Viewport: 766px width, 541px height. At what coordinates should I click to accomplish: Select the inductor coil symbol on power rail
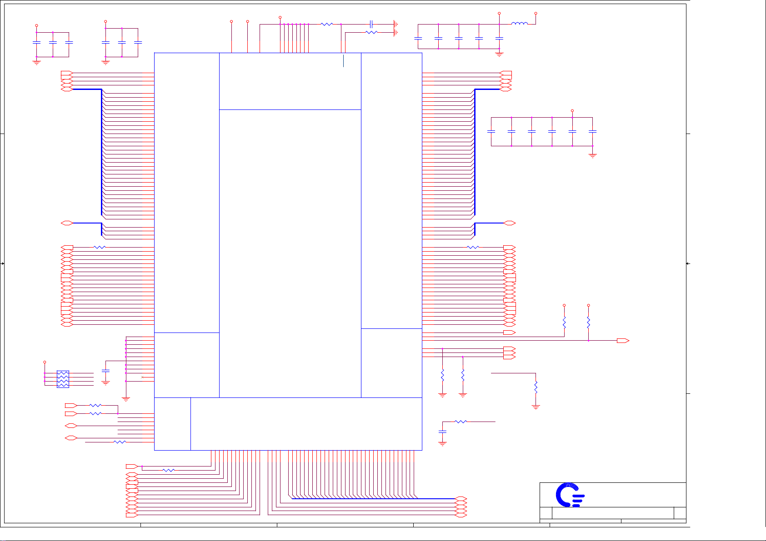pyautogui.click(x=520, y=23)
